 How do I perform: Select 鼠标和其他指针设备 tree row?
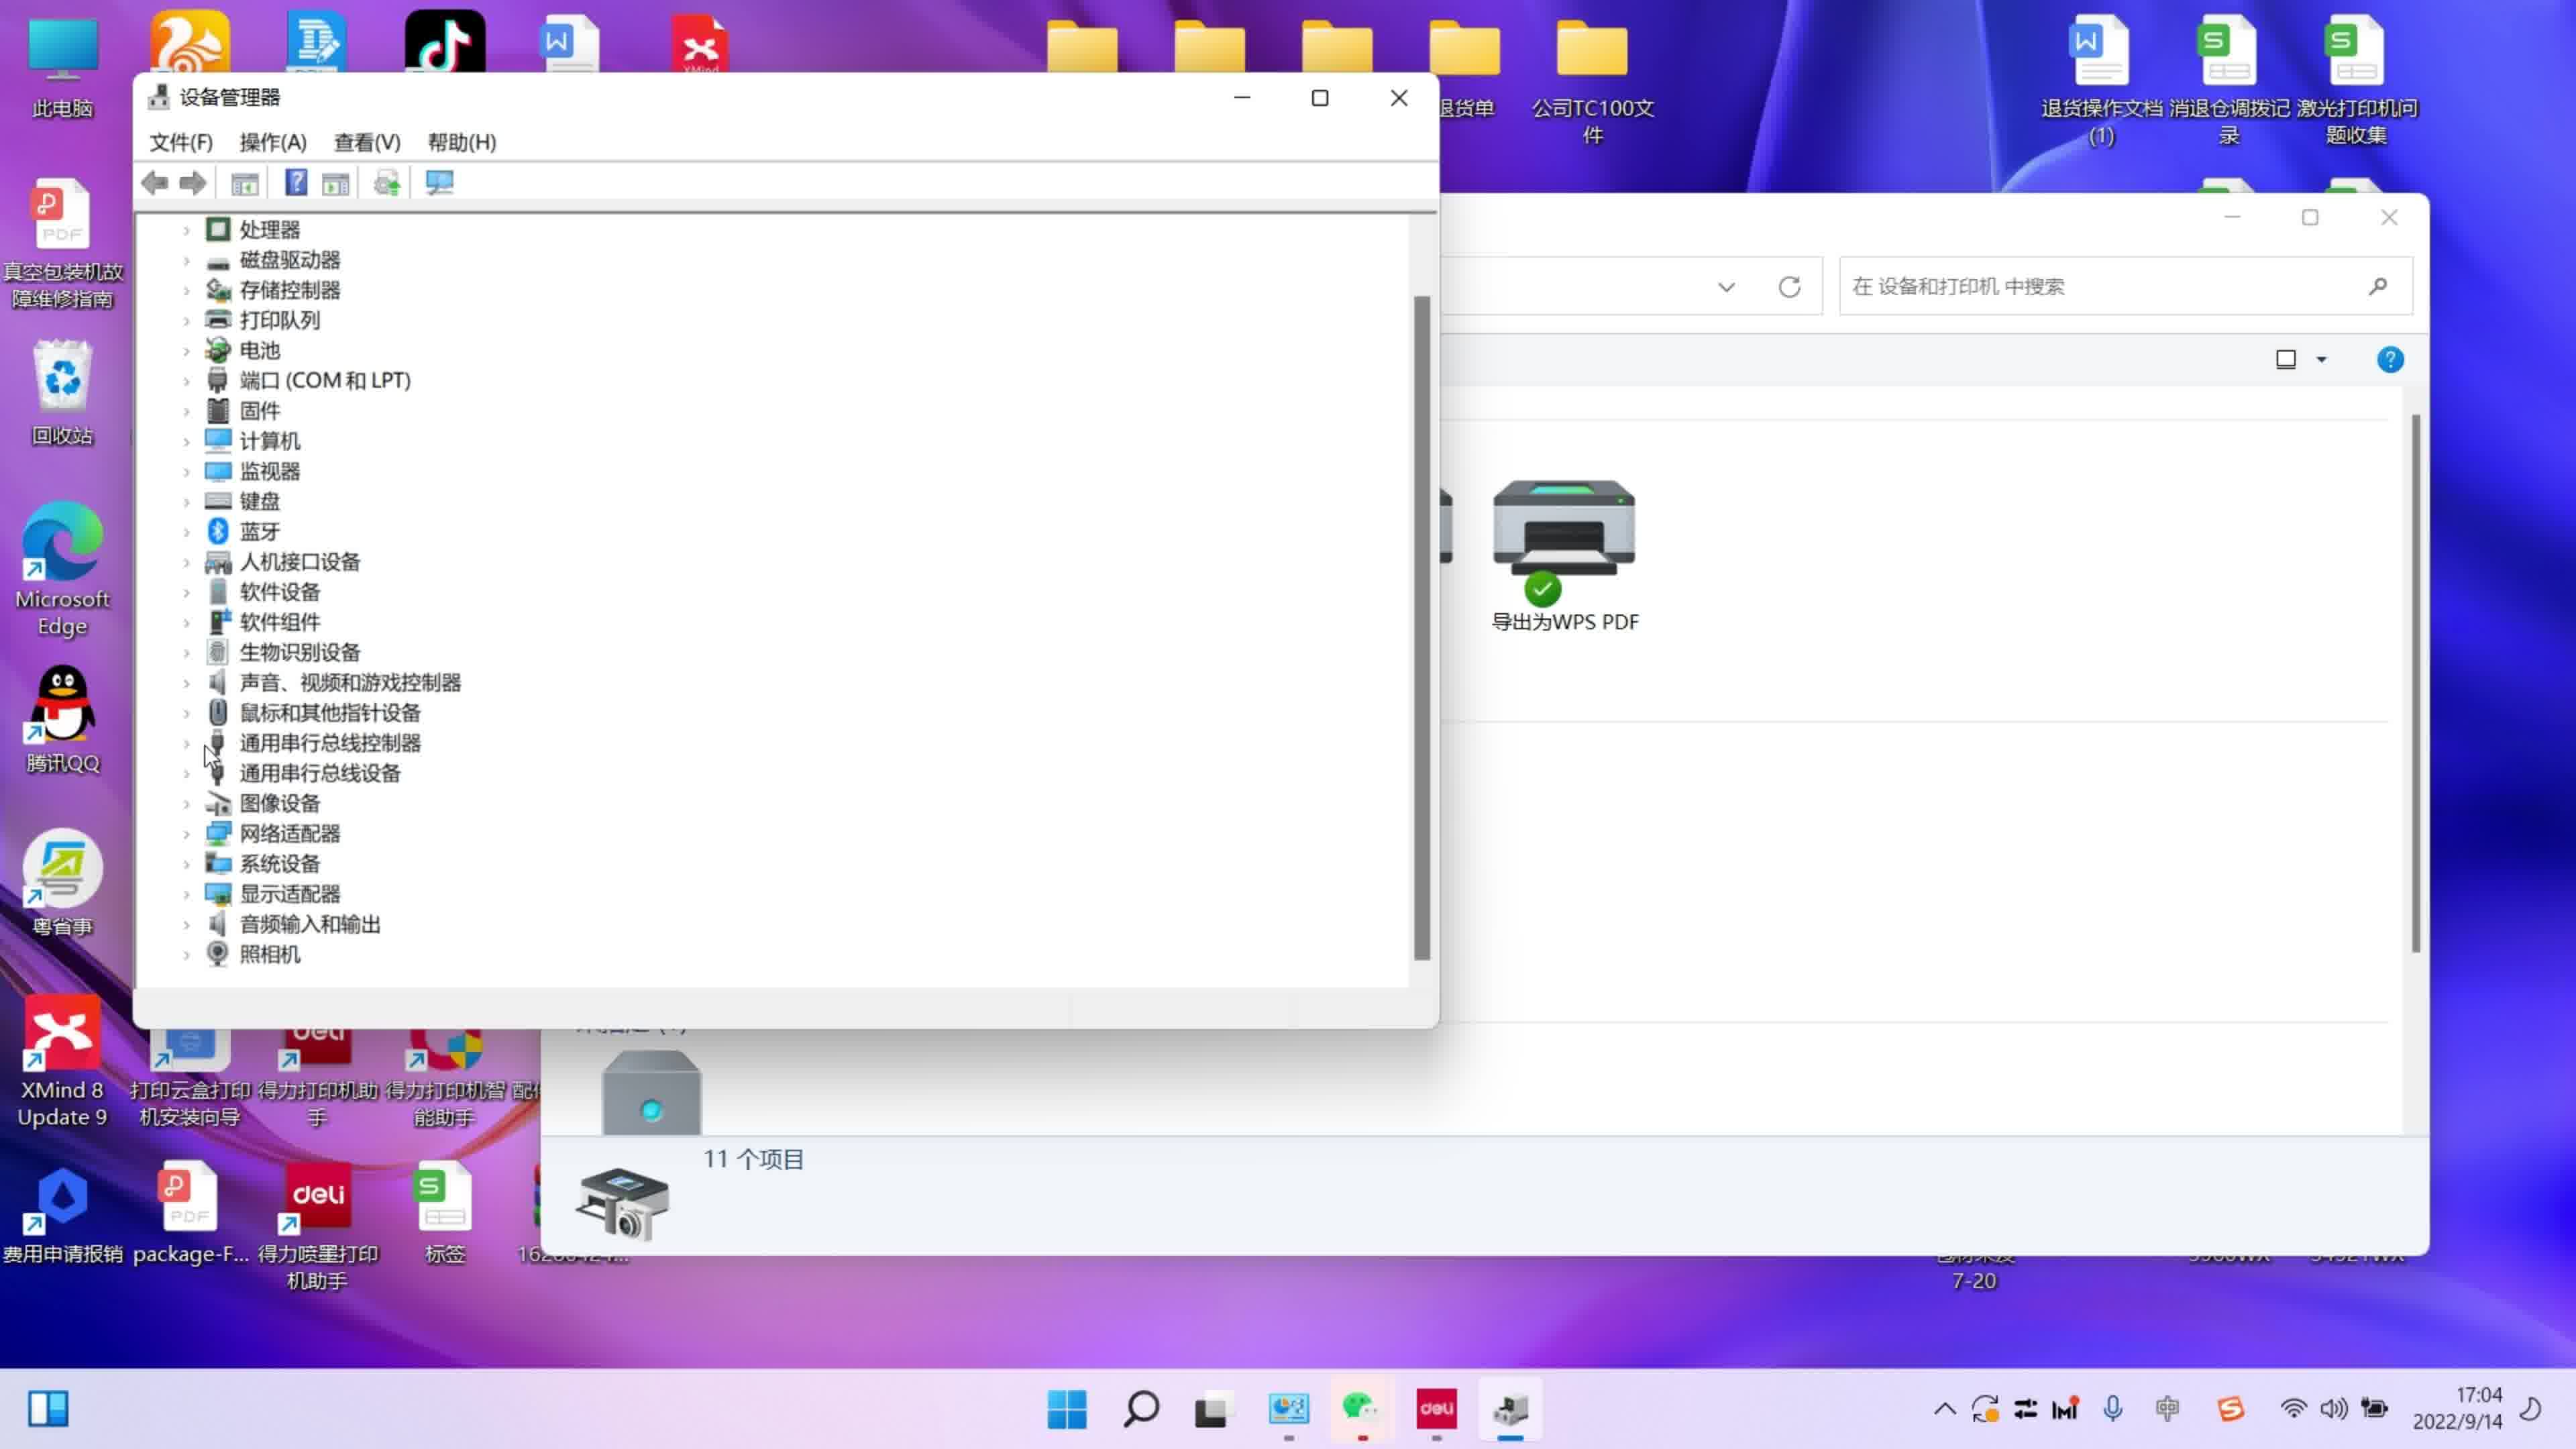pos(313,713)
